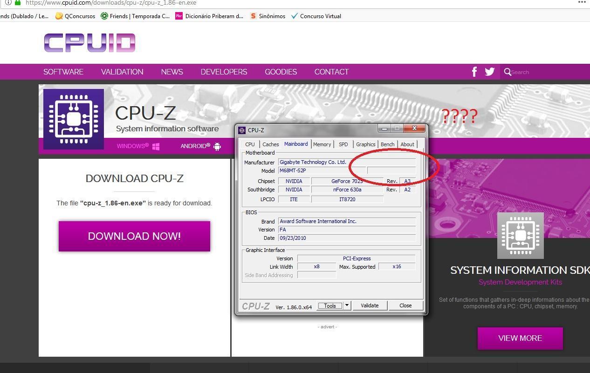The image size is (590, 373).
Task: Click the Link Width x8 value
Action: 316,267
